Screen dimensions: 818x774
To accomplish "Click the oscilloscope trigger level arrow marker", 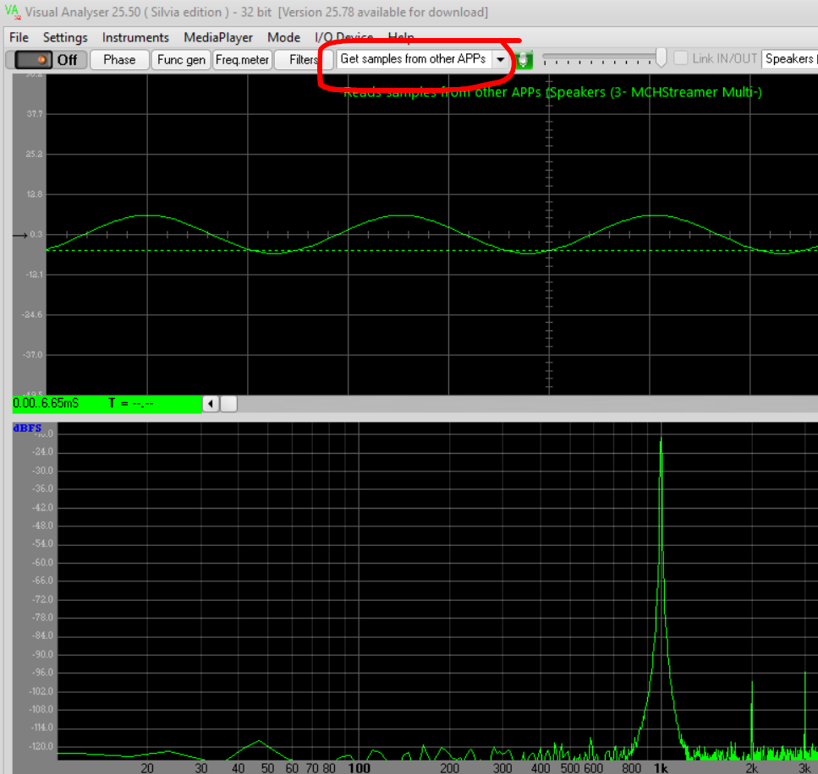I will coord(20,235).
